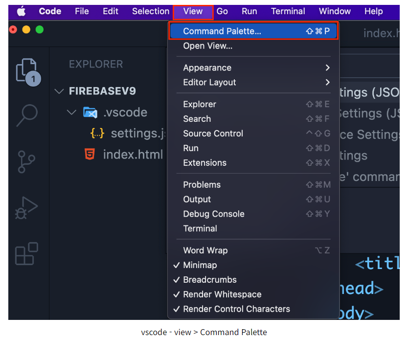Viewport: 409px width, 338px height.
Task: Select Explorer in the View menu
Action: click(x=253, y=104)
